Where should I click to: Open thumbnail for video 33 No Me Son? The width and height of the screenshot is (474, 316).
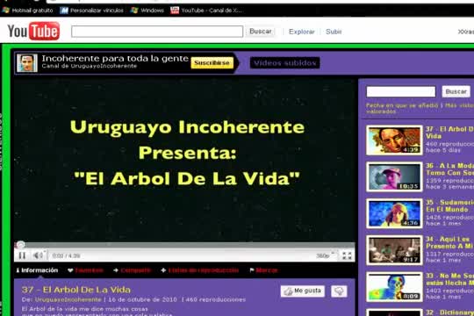coord(394,287)
